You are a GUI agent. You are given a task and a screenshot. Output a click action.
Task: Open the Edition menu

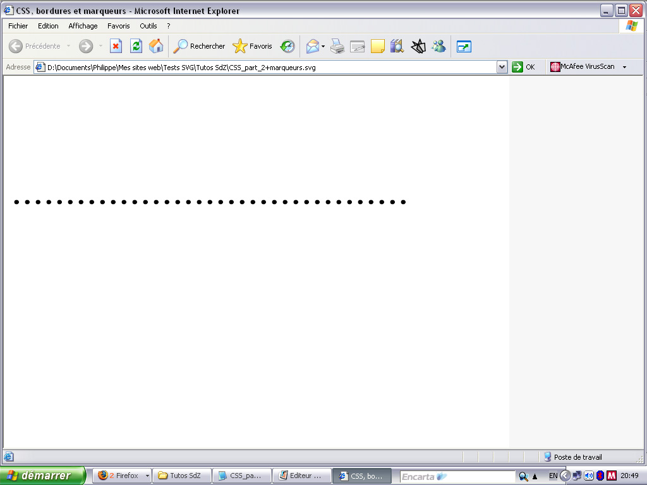coord(48,26)
